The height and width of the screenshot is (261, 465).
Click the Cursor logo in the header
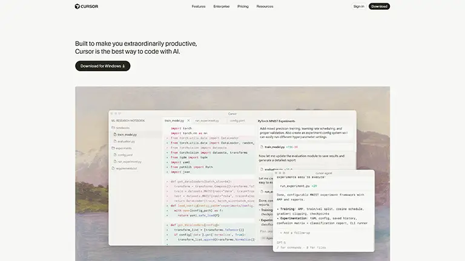(86, 7)
